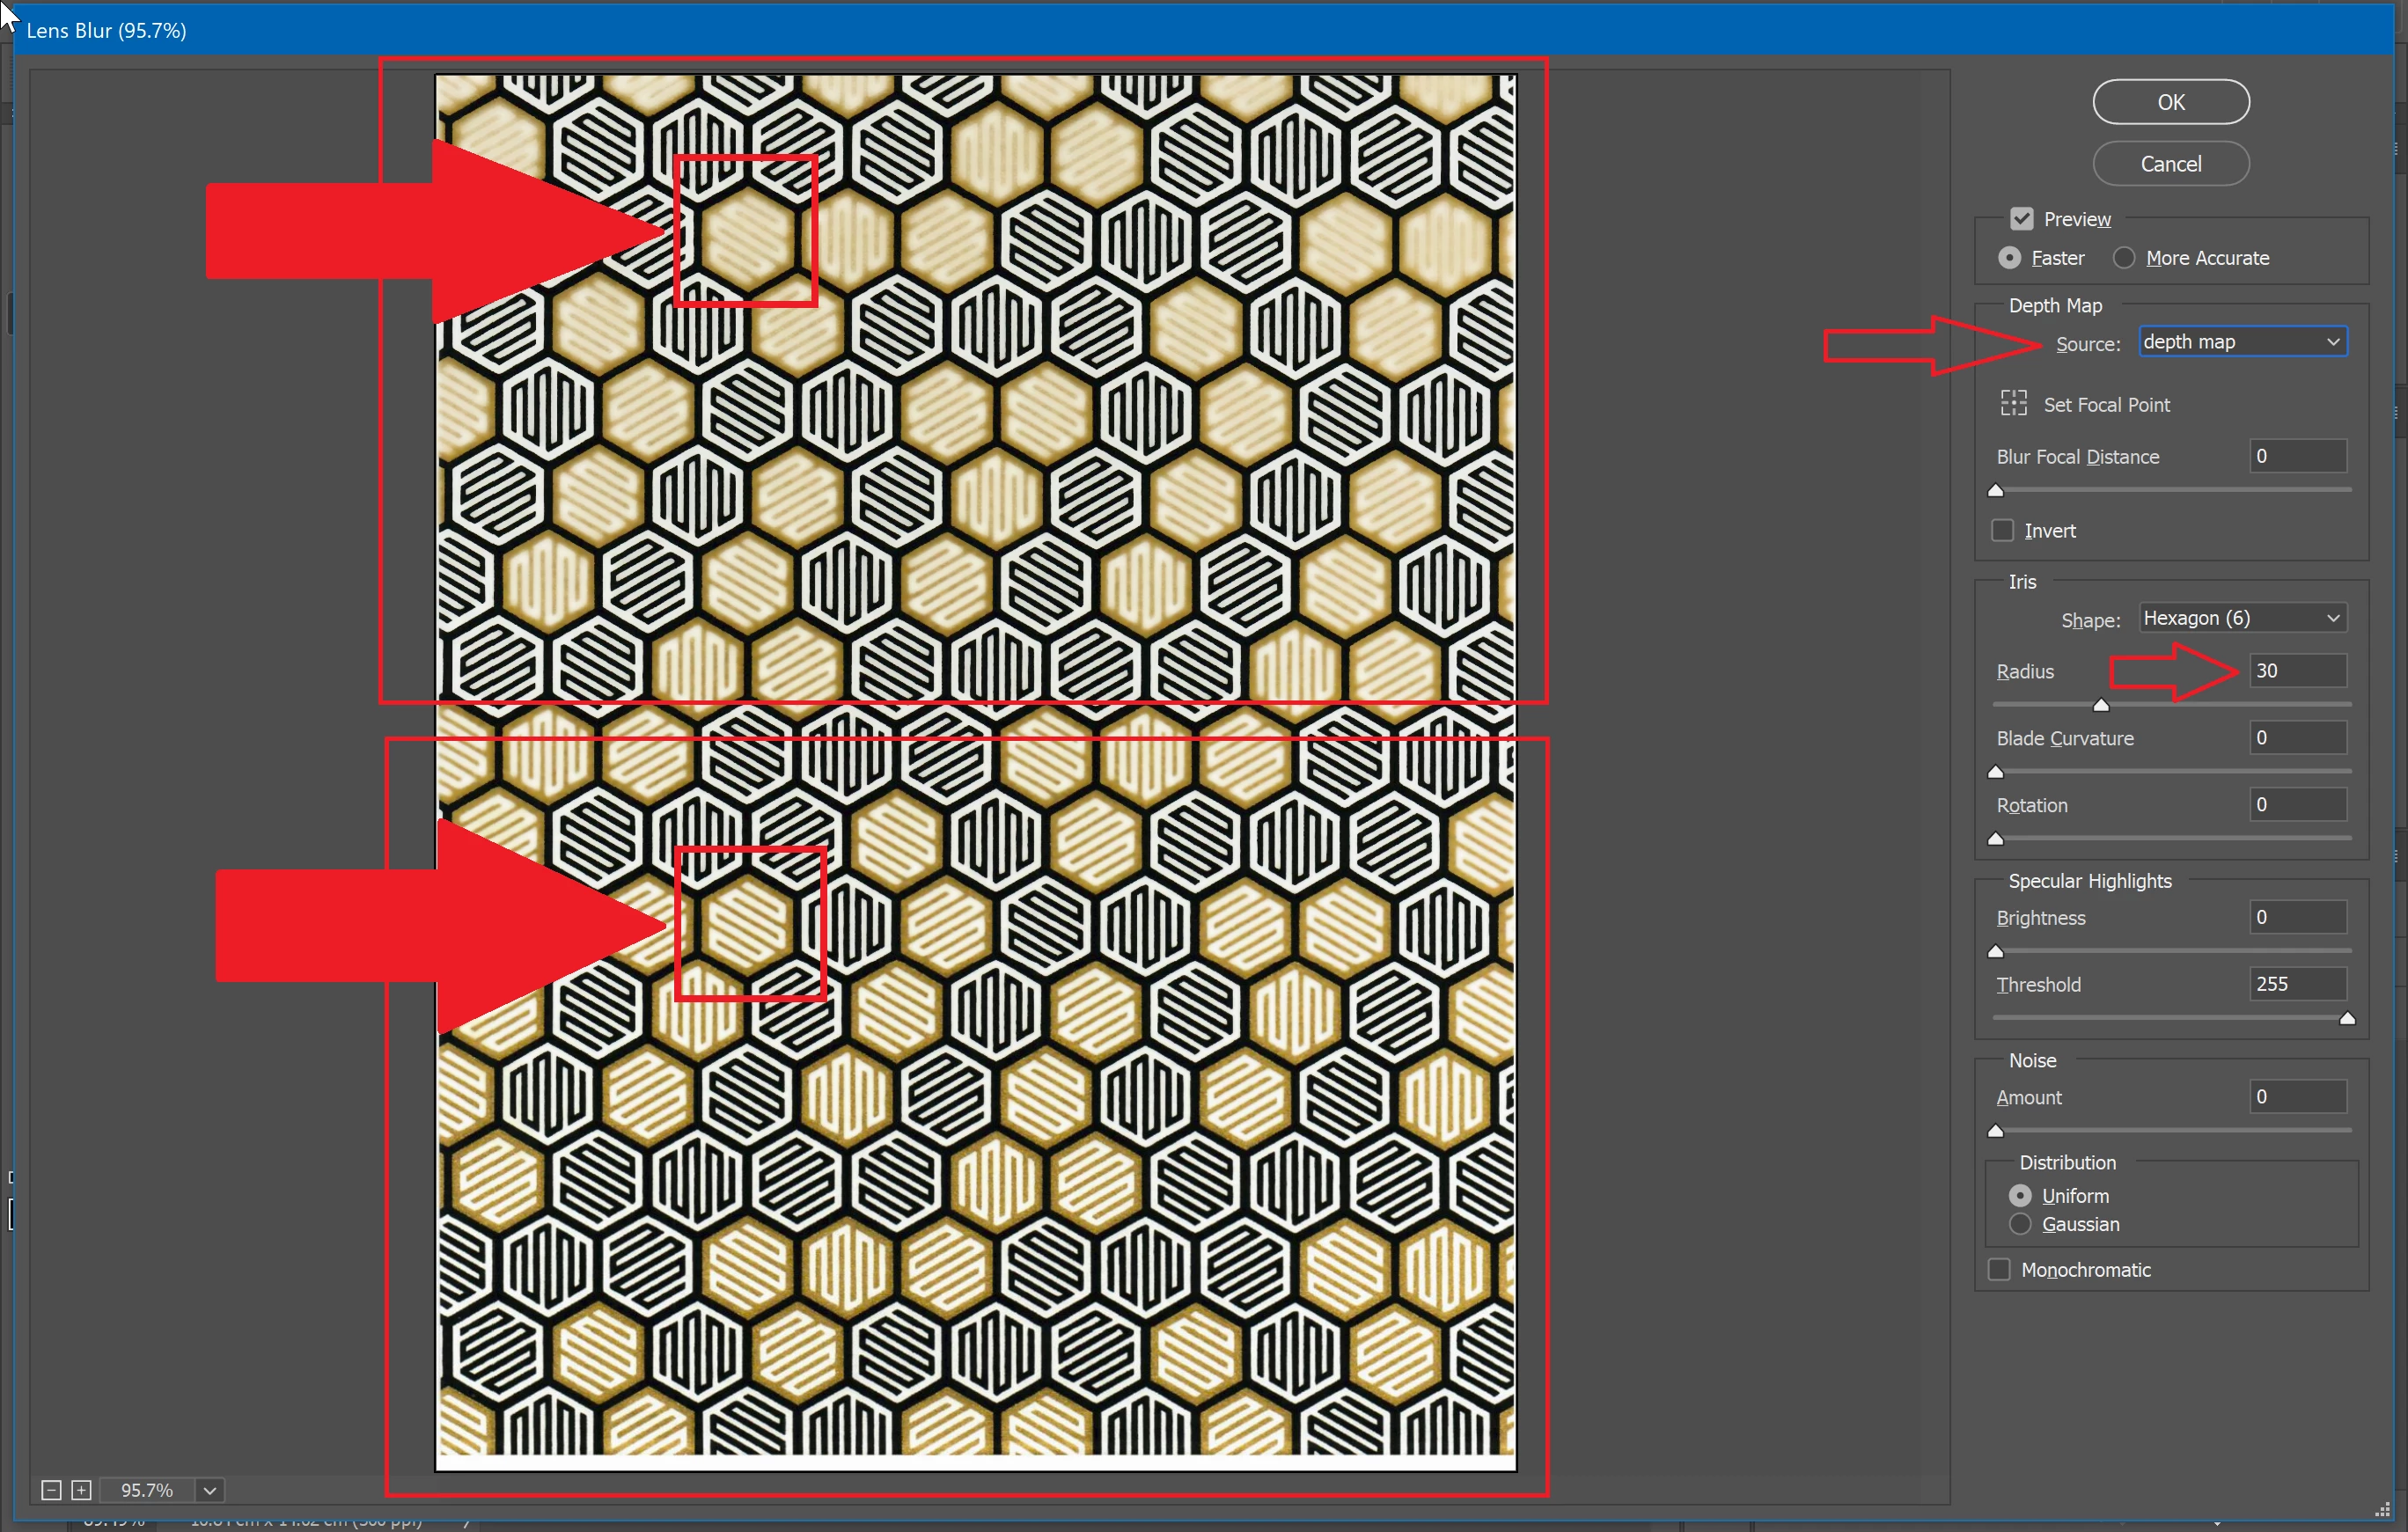
Task: Click the Set Focal Point crosshair icon
Action: point(2013,403)
